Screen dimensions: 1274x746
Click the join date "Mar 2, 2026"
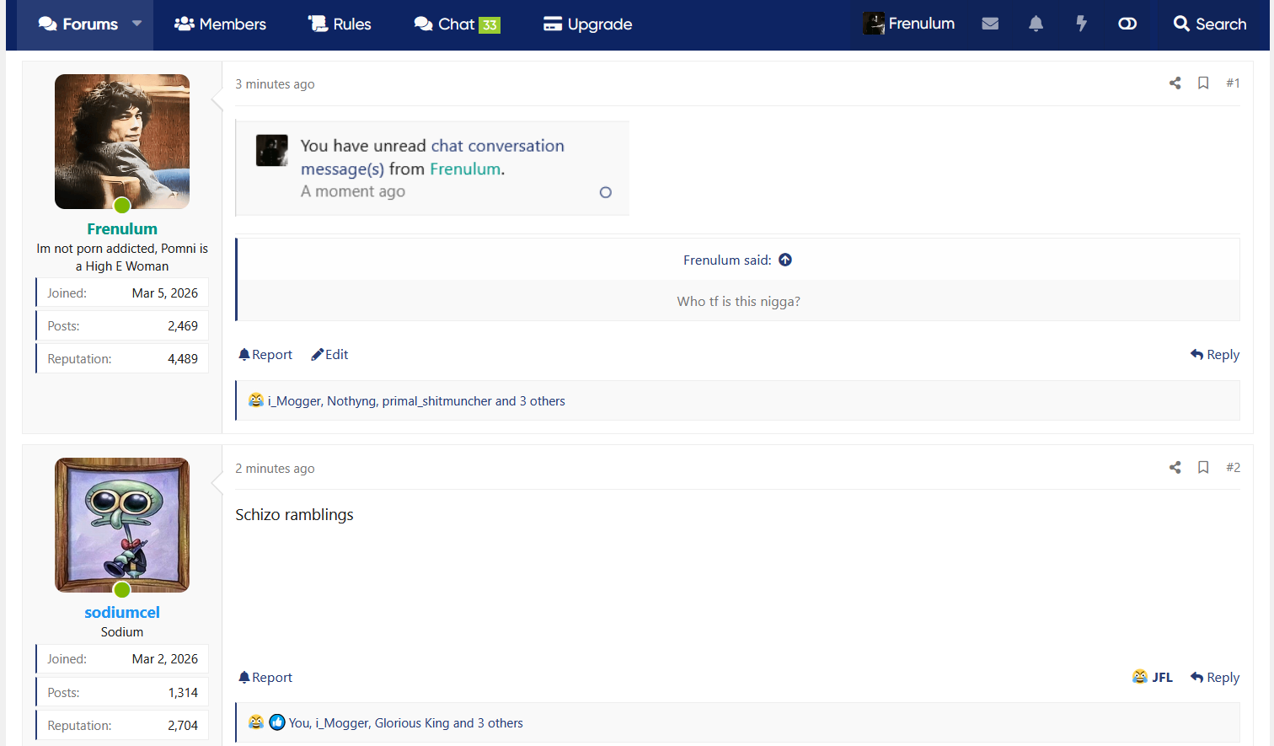tap(165, 659)
